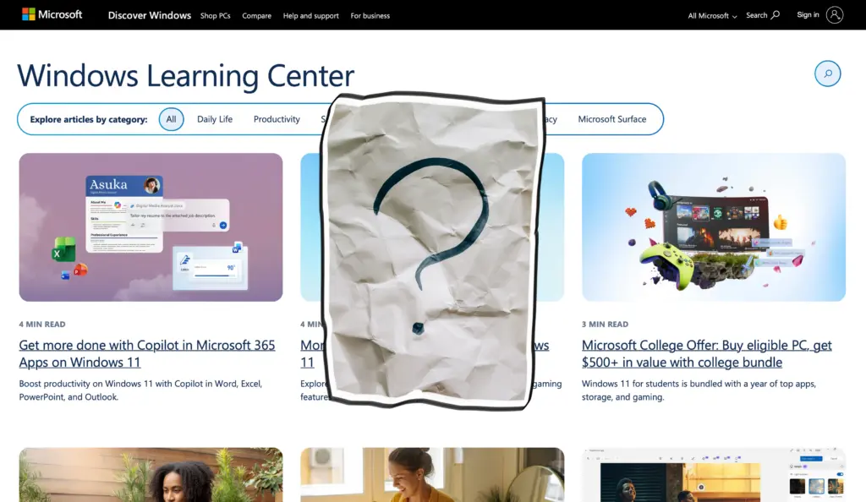866x502 pixels.
Task: Open Microsoft College Offer article link
Action: tap(706, 353)
